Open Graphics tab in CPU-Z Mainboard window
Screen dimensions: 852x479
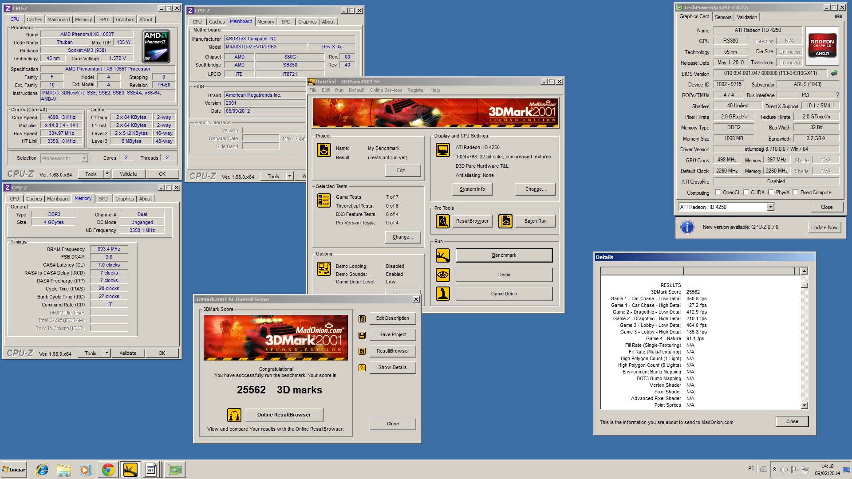(x=307, y=22)
